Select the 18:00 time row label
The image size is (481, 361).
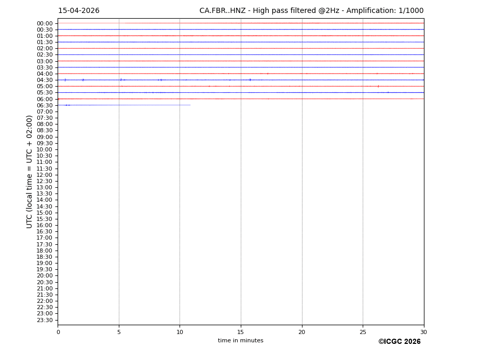pyautogui.click(x=45, y=251)
